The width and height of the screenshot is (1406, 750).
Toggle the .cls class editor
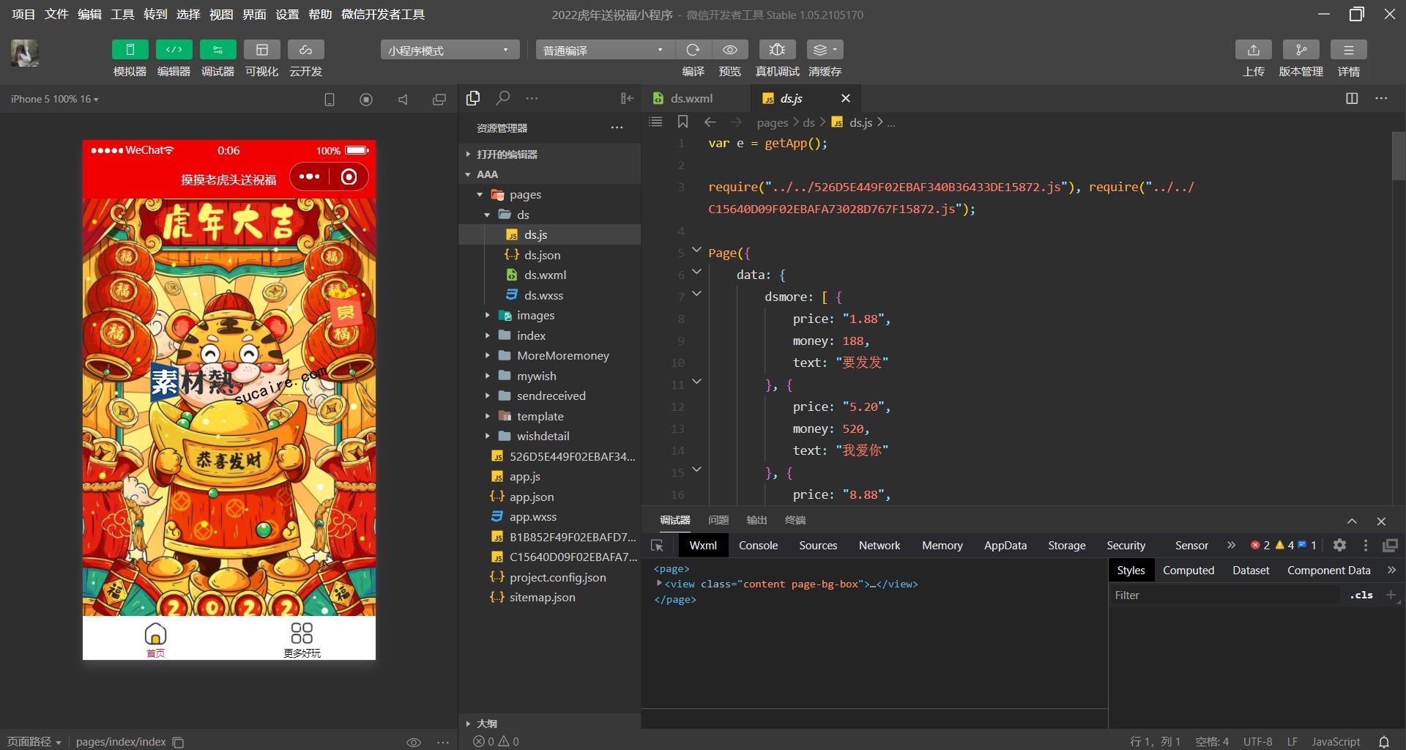[x=1361, y=595]
